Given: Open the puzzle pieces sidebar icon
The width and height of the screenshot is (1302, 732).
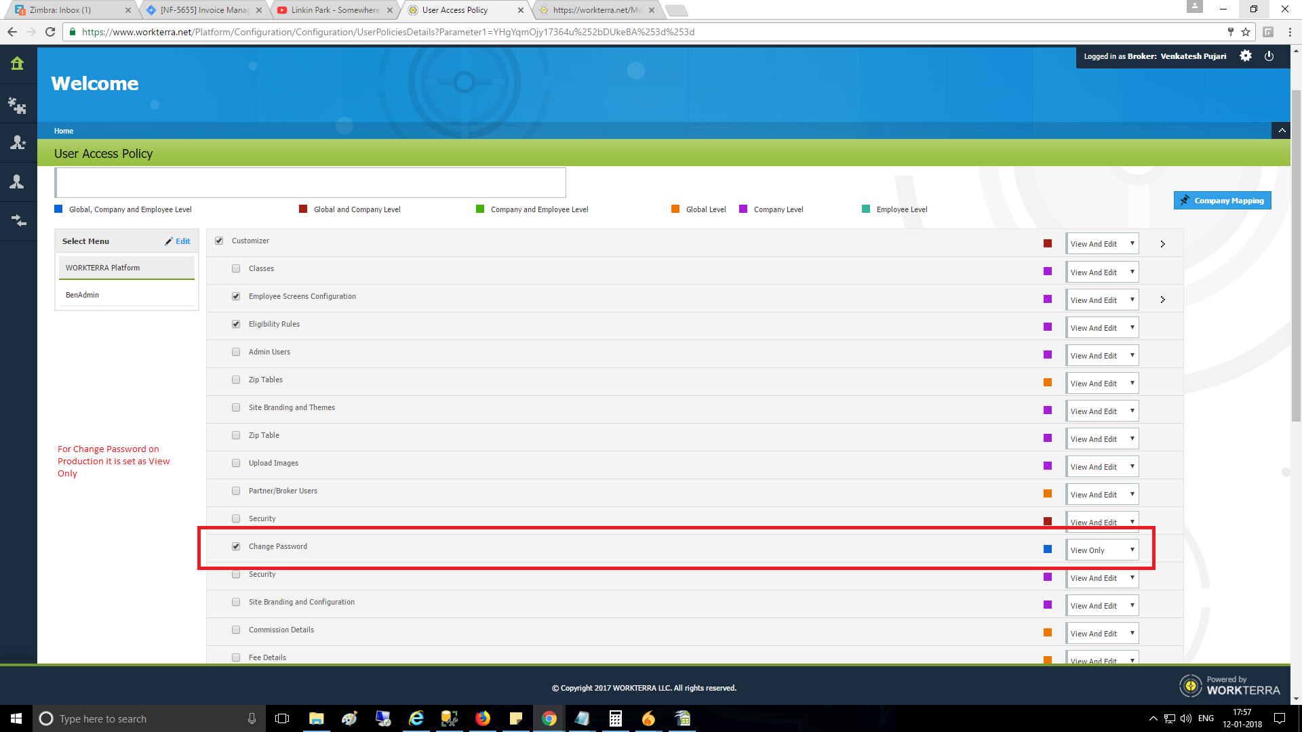Looking at the screenshot, I should click(17, 105).
